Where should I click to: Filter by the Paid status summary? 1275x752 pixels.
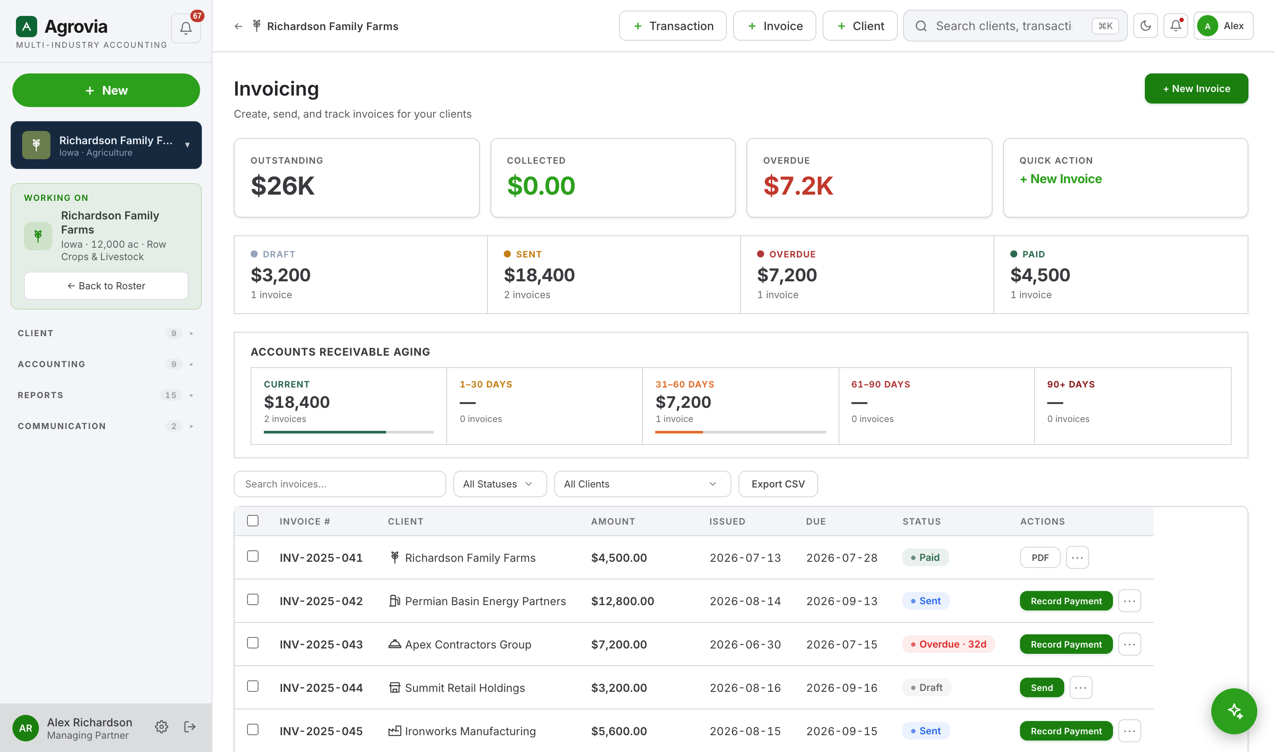point(1120,275)
